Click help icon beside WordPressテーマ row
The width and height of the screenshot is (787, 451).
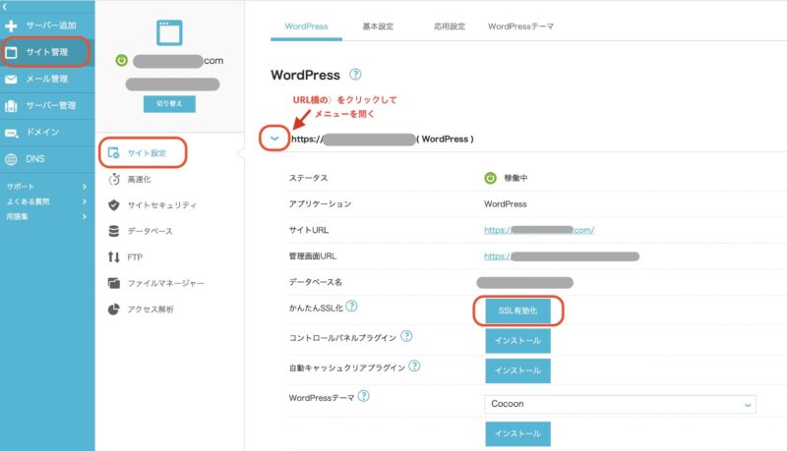[363, 396]
